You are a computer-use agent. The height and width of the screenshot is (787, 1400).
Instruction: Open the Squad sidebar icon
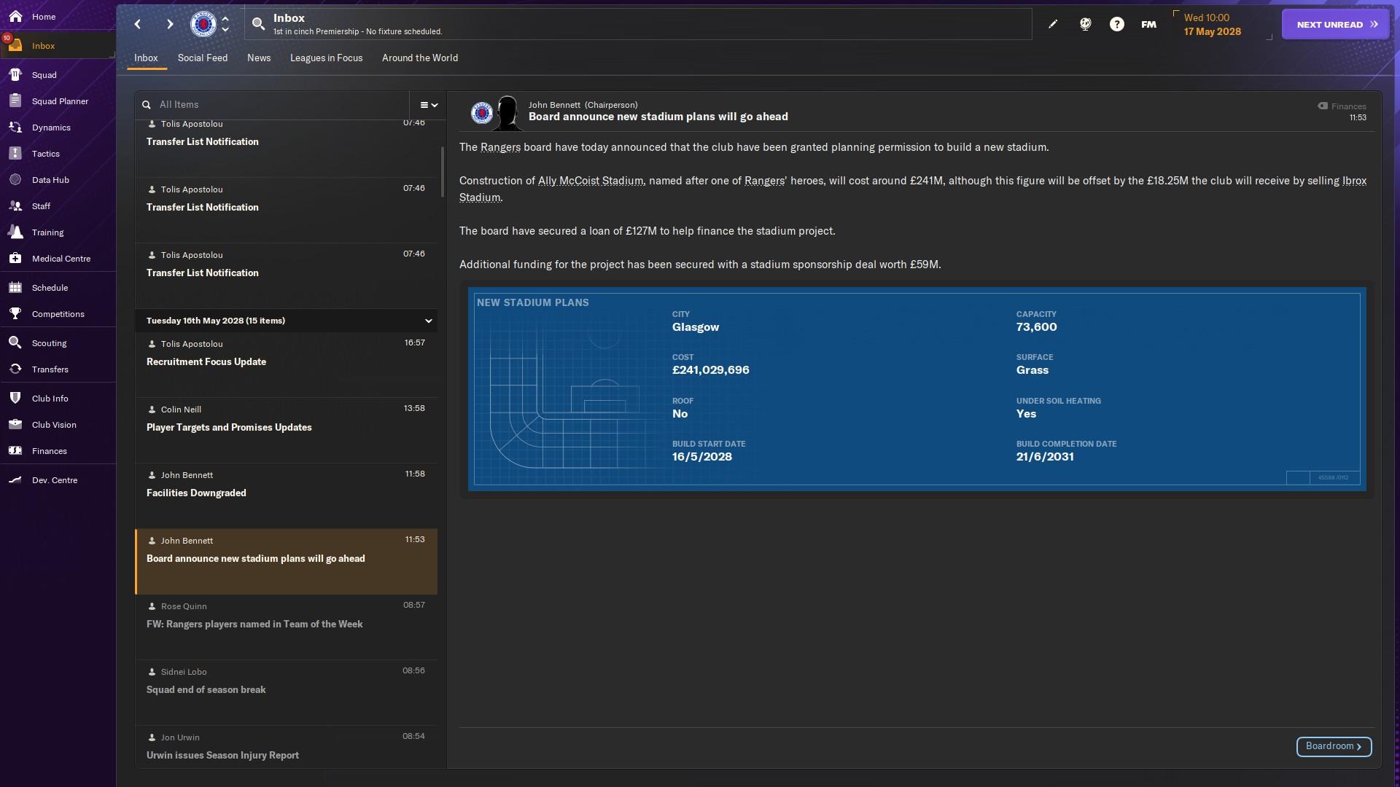(x=15, y=74)
